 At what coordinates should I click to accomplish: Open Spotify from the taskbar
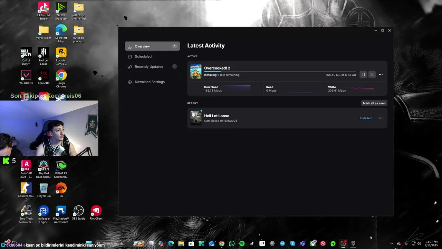click(242, 243)
